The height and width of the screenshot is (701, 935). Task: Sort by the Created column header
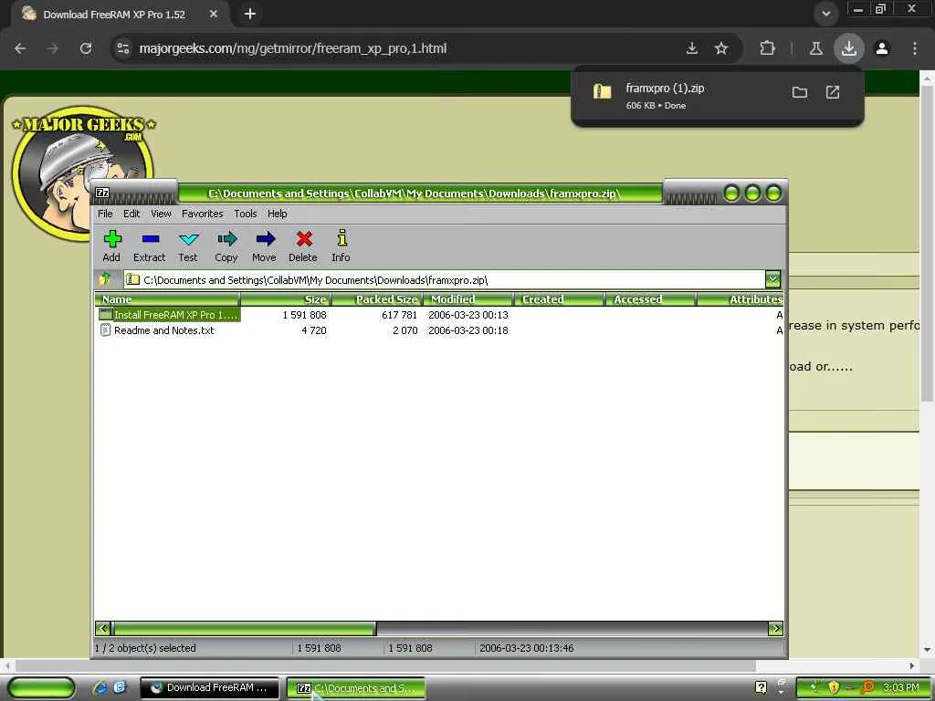tap(560, 299)
